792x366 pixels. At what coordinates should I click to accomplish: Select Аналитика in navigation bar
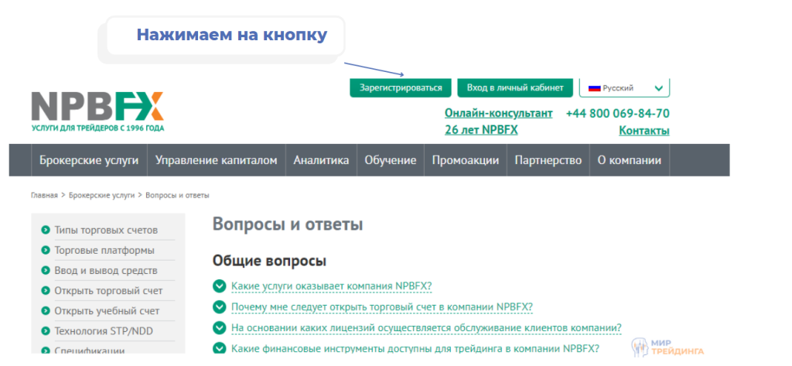pyautogui.click(x=321, y=161)
